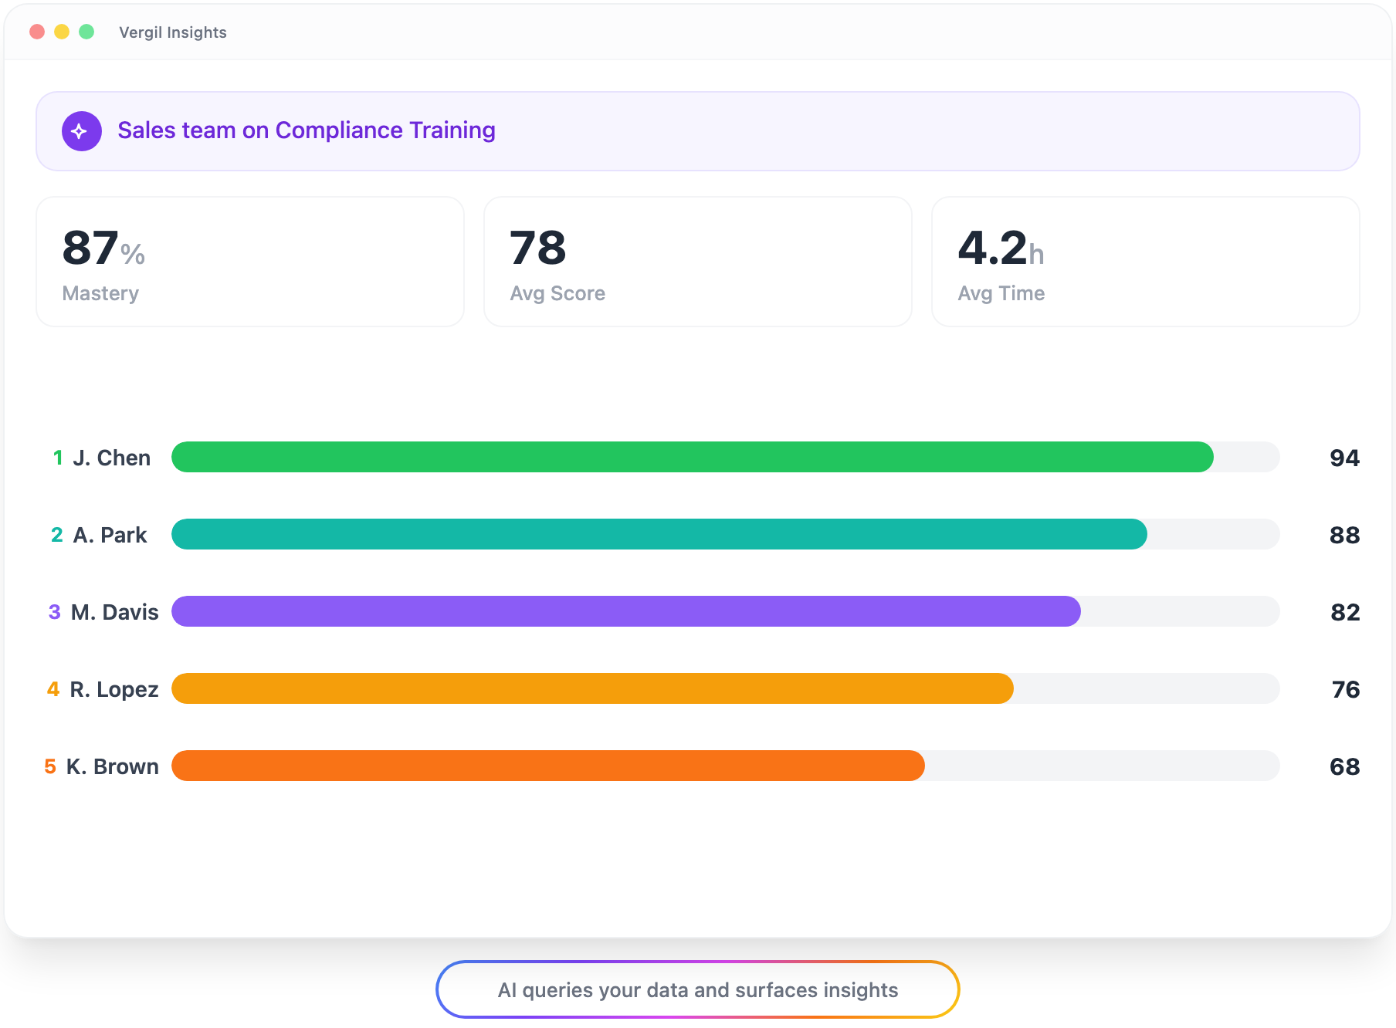Click K. Brown's orange progress bar

tap(548, 766)
